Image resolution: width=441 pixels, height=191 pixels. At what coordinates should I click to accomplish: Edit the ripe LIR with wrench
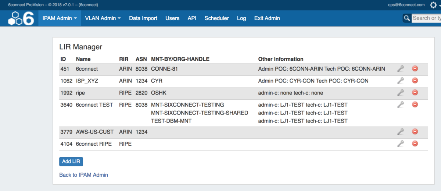pyautogui.click(x=401, y=93)
